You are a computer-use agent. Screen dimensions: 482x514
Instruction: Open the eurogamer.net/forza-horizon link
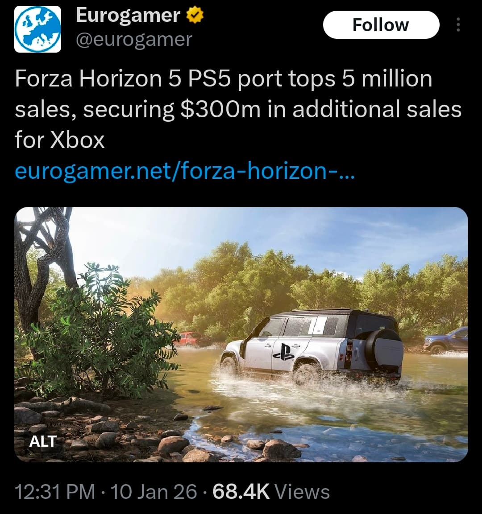185,170
